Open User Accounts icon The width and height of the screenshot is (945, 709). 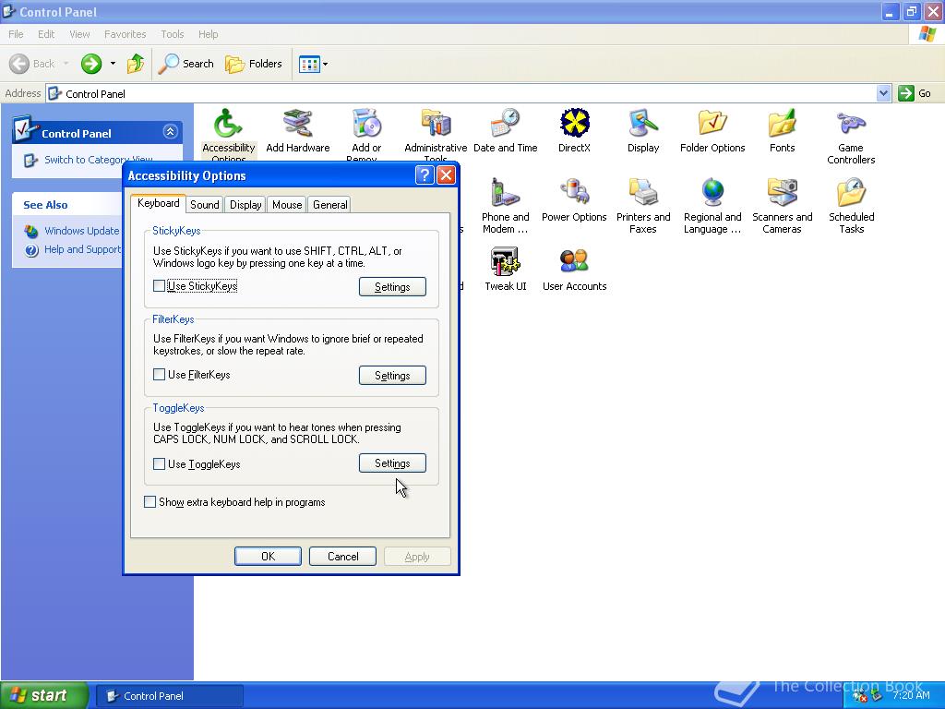tap(574, 270)
